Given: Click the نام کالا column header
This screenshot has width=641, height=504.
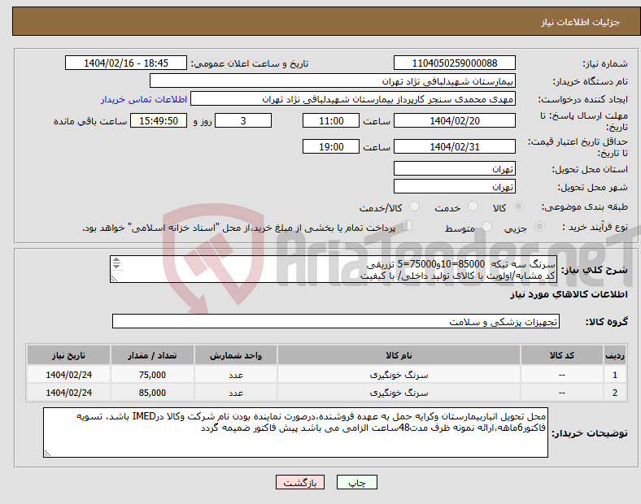Looking at the screenshot, I should (399, 355).
